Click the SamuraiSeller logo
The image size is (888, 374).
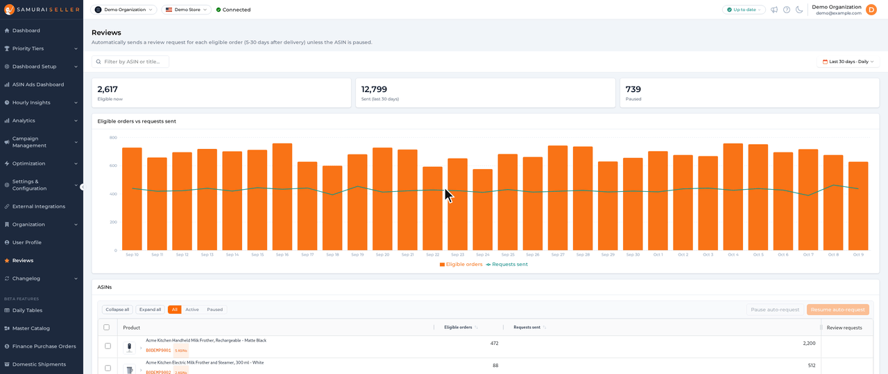tap(42, 10)
